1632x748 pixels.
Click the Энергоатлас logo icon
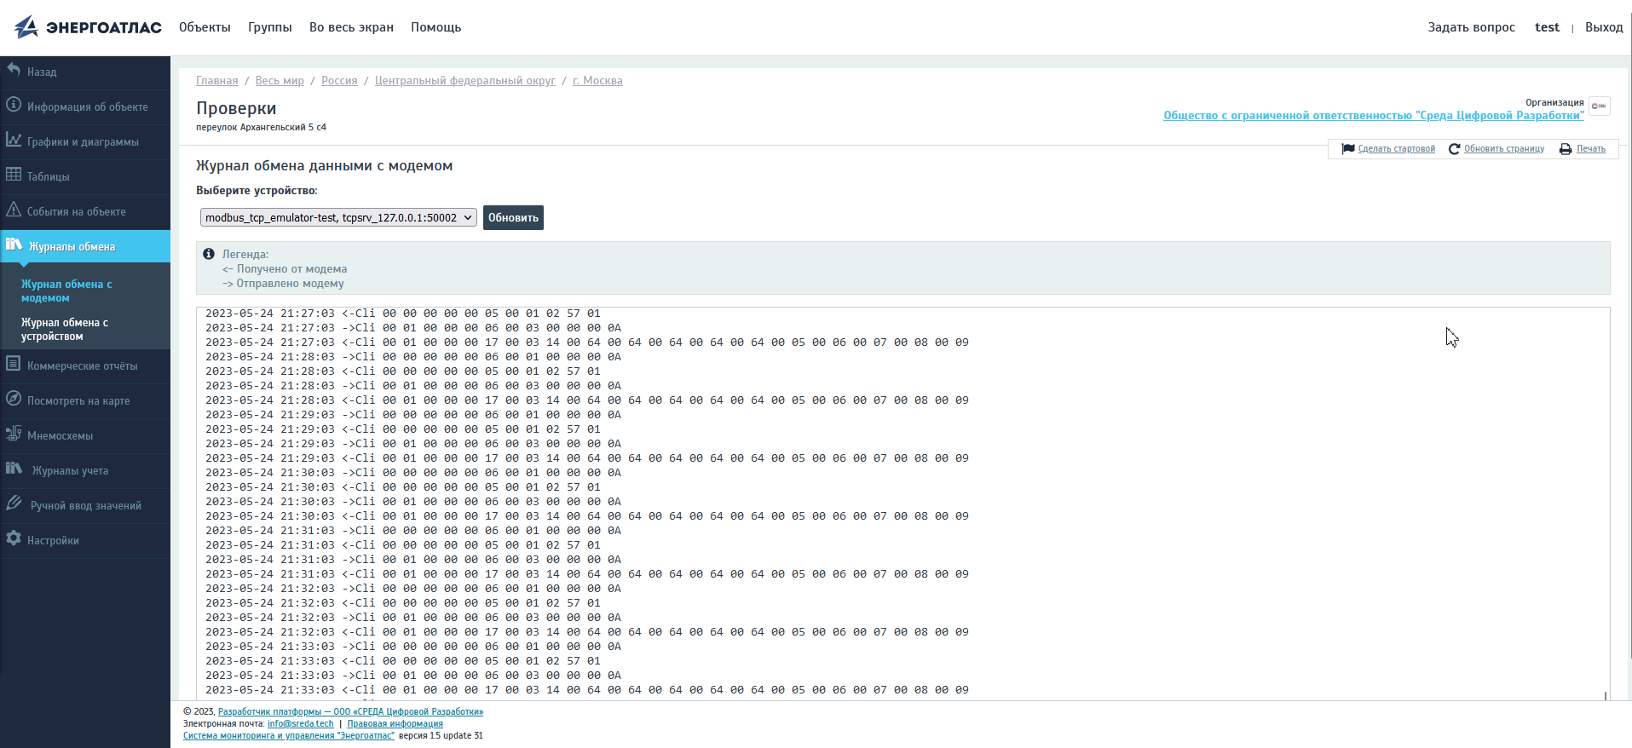coord(26,27)
